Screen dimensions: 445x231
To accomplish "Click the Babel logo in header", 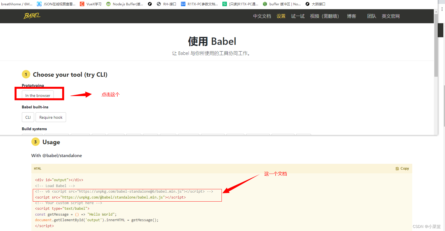I will coord(32,16).
